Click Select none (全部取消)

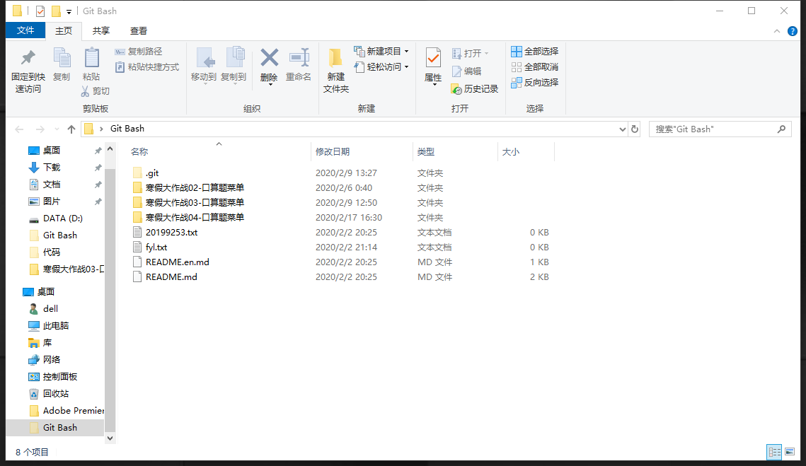(x=534, y=66)
